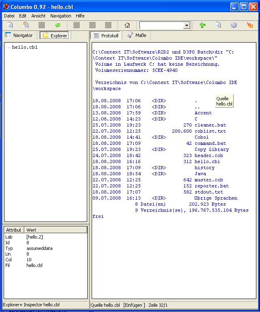This screenshot has width=260, height=312.
Task: Click the magnifier search page icon
Action: pos(218,25)
